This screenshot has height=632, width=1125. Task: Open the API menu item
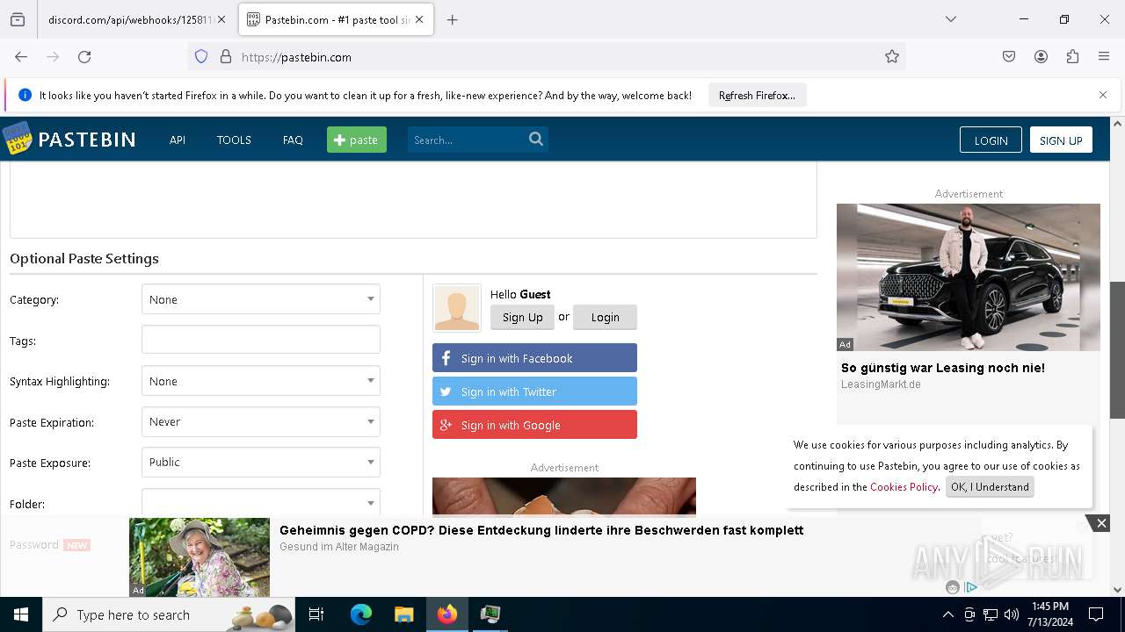click(x=178, y=140)
